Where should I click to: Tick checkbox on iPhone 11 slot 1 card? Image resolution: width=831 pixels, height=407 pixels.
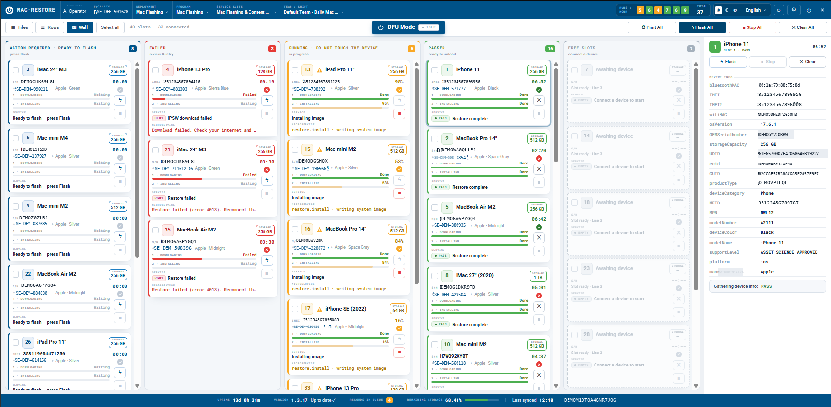coord(435,70)
